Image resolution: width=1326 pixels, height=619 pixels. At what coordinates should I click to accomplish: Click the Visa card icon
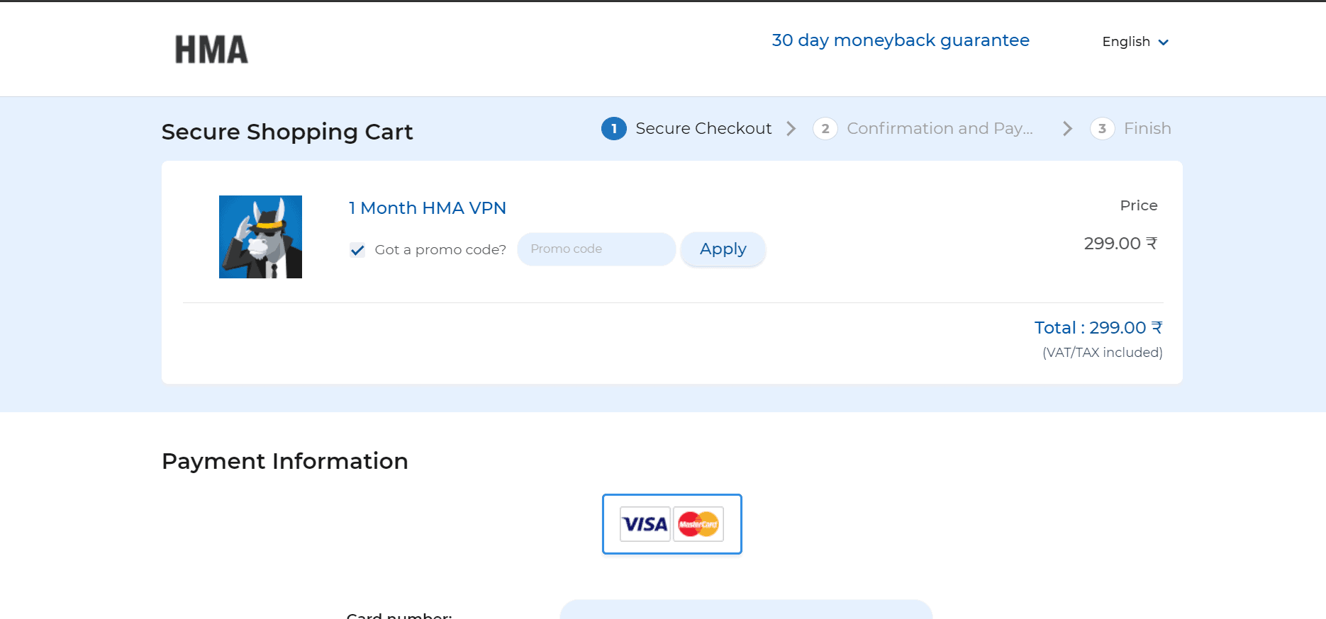(x=645, y=524)
